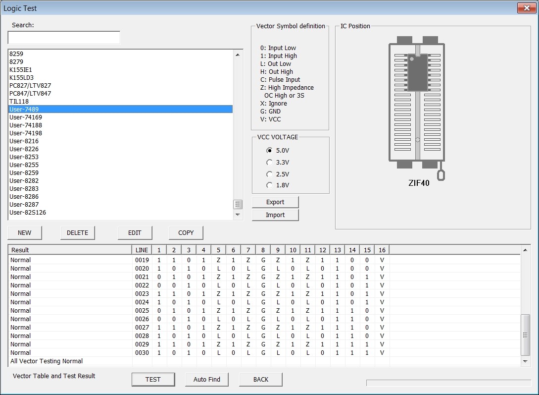
Task: Select the 3.3V VCC voltage option
Action: point(278,163)
